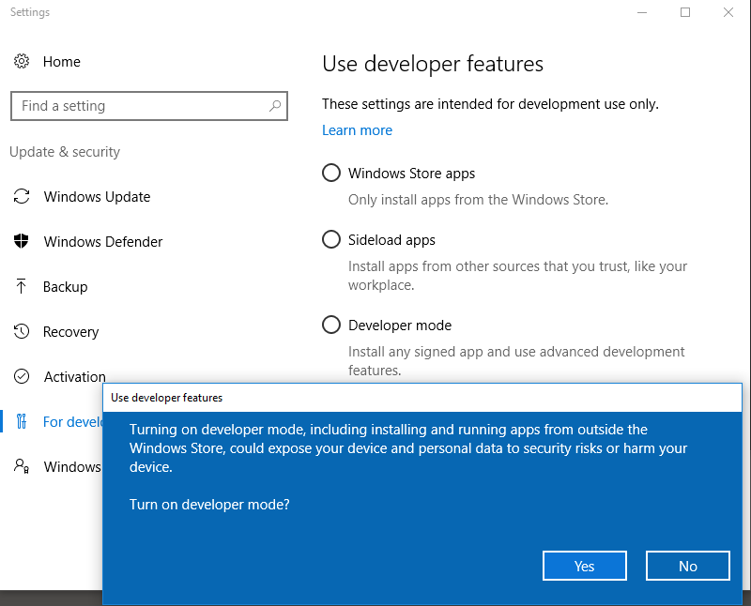Go to Windows Defender label in sidebar
The width and height of the screenshot is (751, 606).
pyautogui.click(x=103, y=242)
